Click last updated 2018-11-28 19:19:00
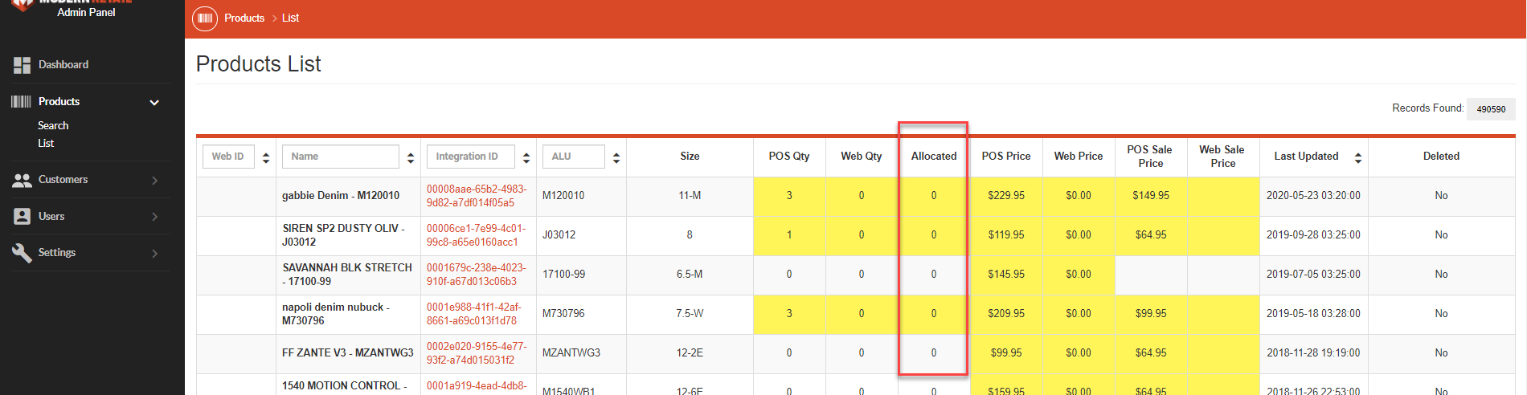 click(1313, 353)
